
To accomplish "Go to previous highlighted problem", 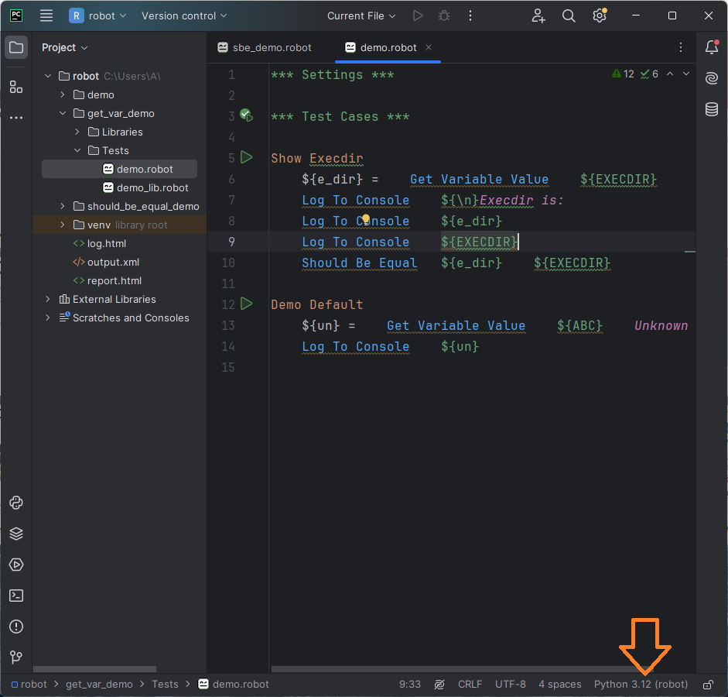I will [x=670, y=74].
